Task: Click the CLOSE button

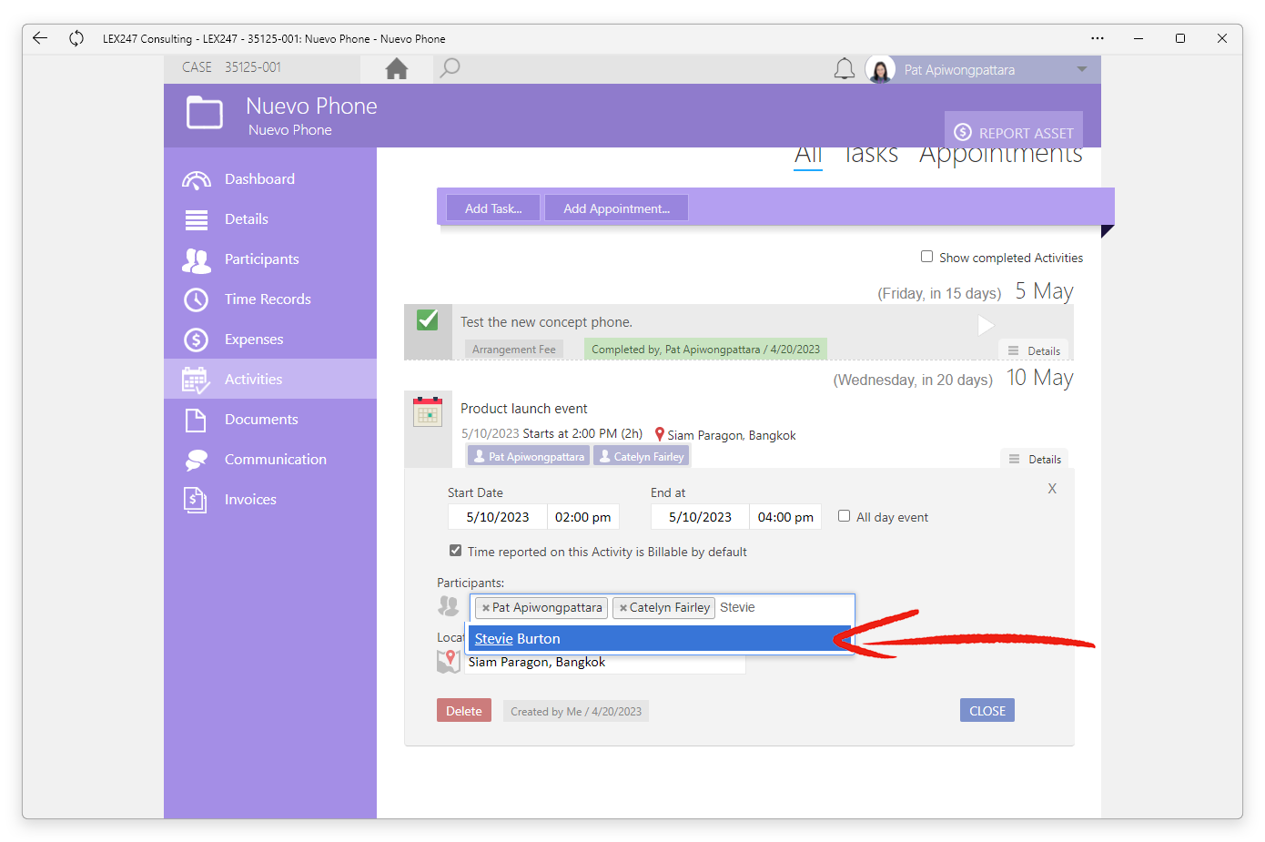Action: click(987, 711)
